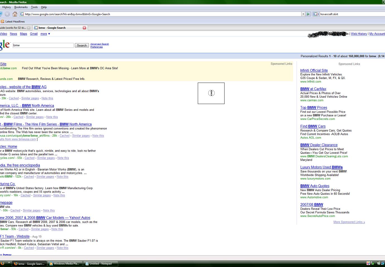Click the Firefox quick launch icon in taskbar
The width and height of the screenshot is (385, 267).
click(2, 263)
